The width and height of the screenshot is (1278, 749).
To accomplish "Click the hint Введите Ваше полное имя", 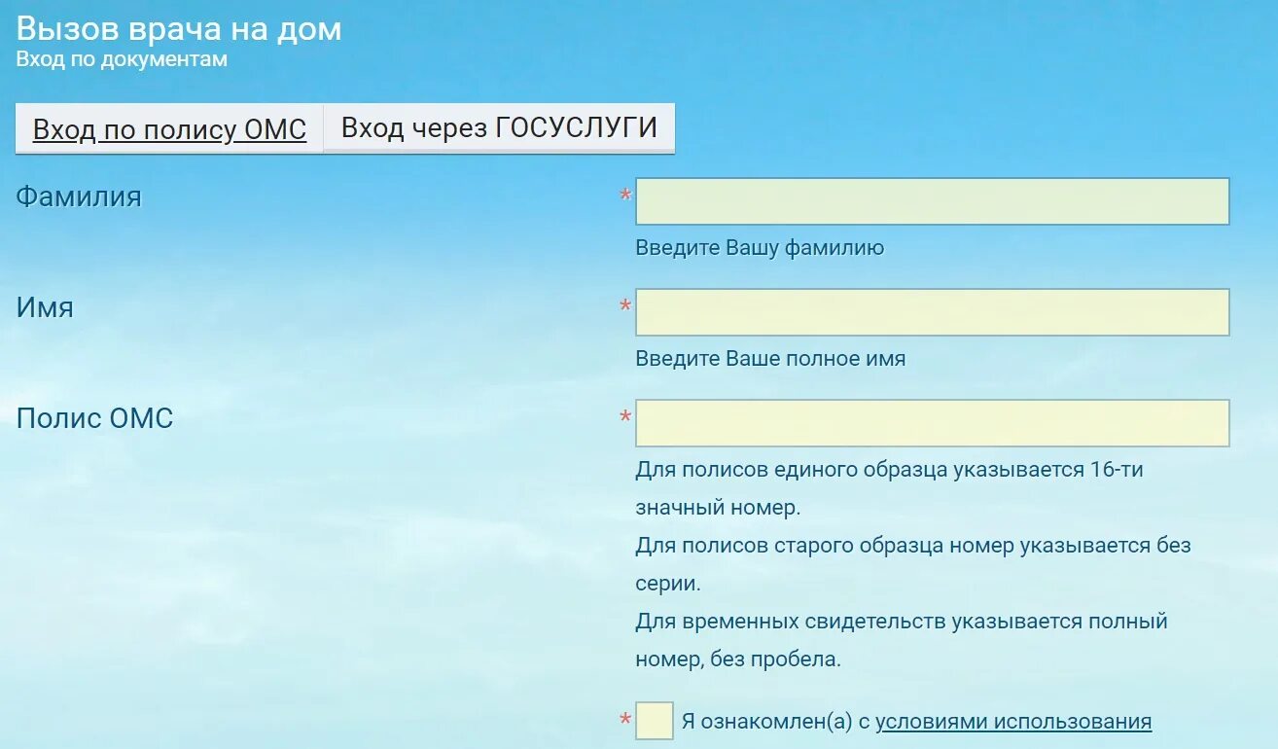I will 770,359.
